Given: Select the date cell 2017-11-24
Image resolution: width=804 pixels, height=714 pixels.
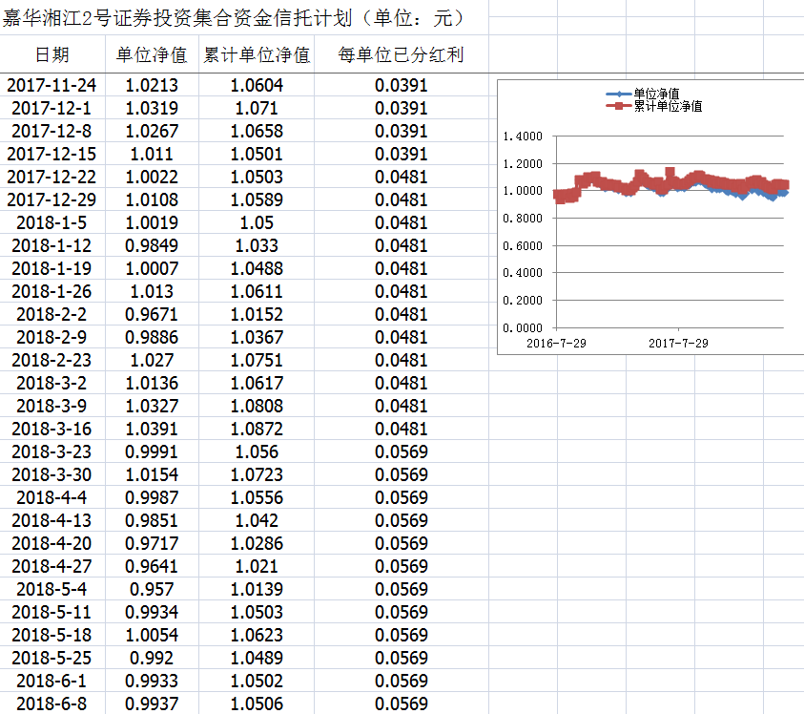Looking at the screenshot, I should 52,86.
